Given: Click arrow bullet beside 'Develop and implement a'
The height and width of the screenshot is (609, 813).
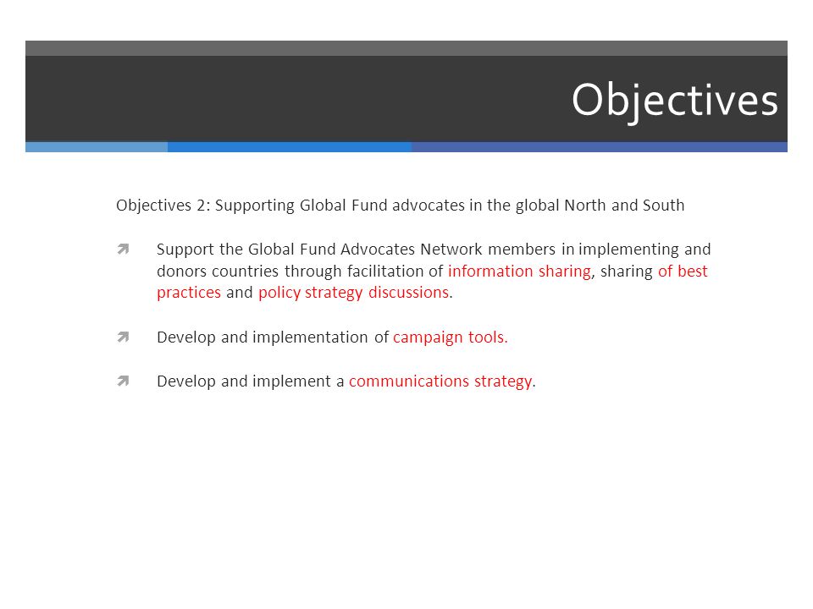Looking at the screenshot, I should [x=123, y=381].
